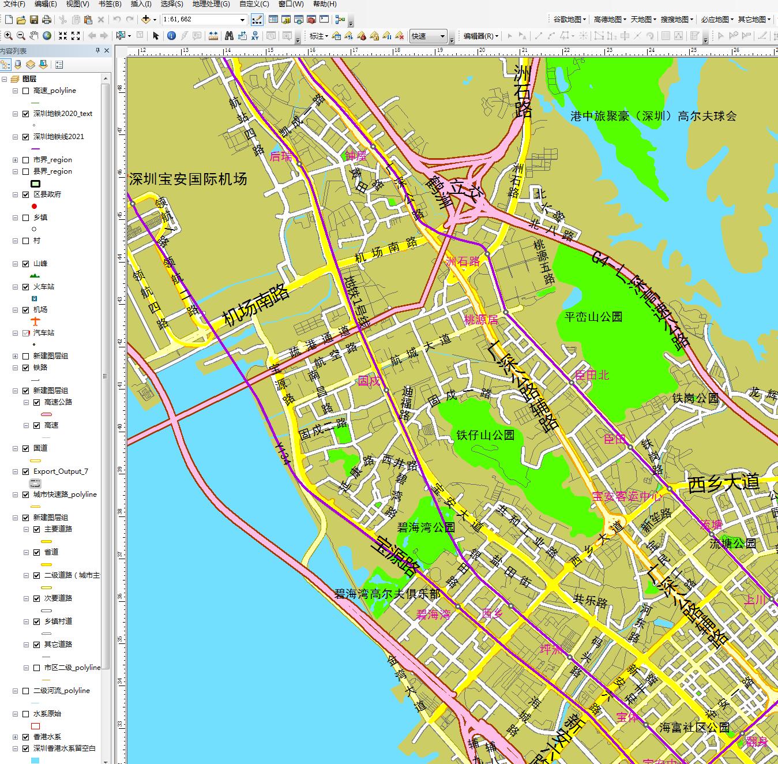Viewport: 778px width, 764px height.
Task: Expand the 谷歌地图 dropdown menu
Action: [x=570, y=20]
